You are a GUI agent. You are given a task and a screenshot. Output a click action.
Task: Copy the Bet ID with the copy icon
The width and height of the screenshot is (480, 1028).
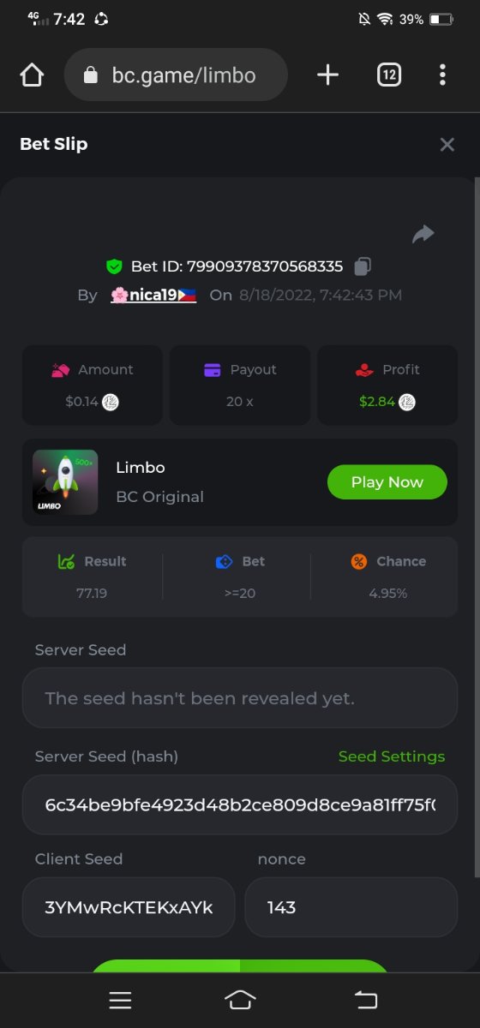tap(363, 266)
